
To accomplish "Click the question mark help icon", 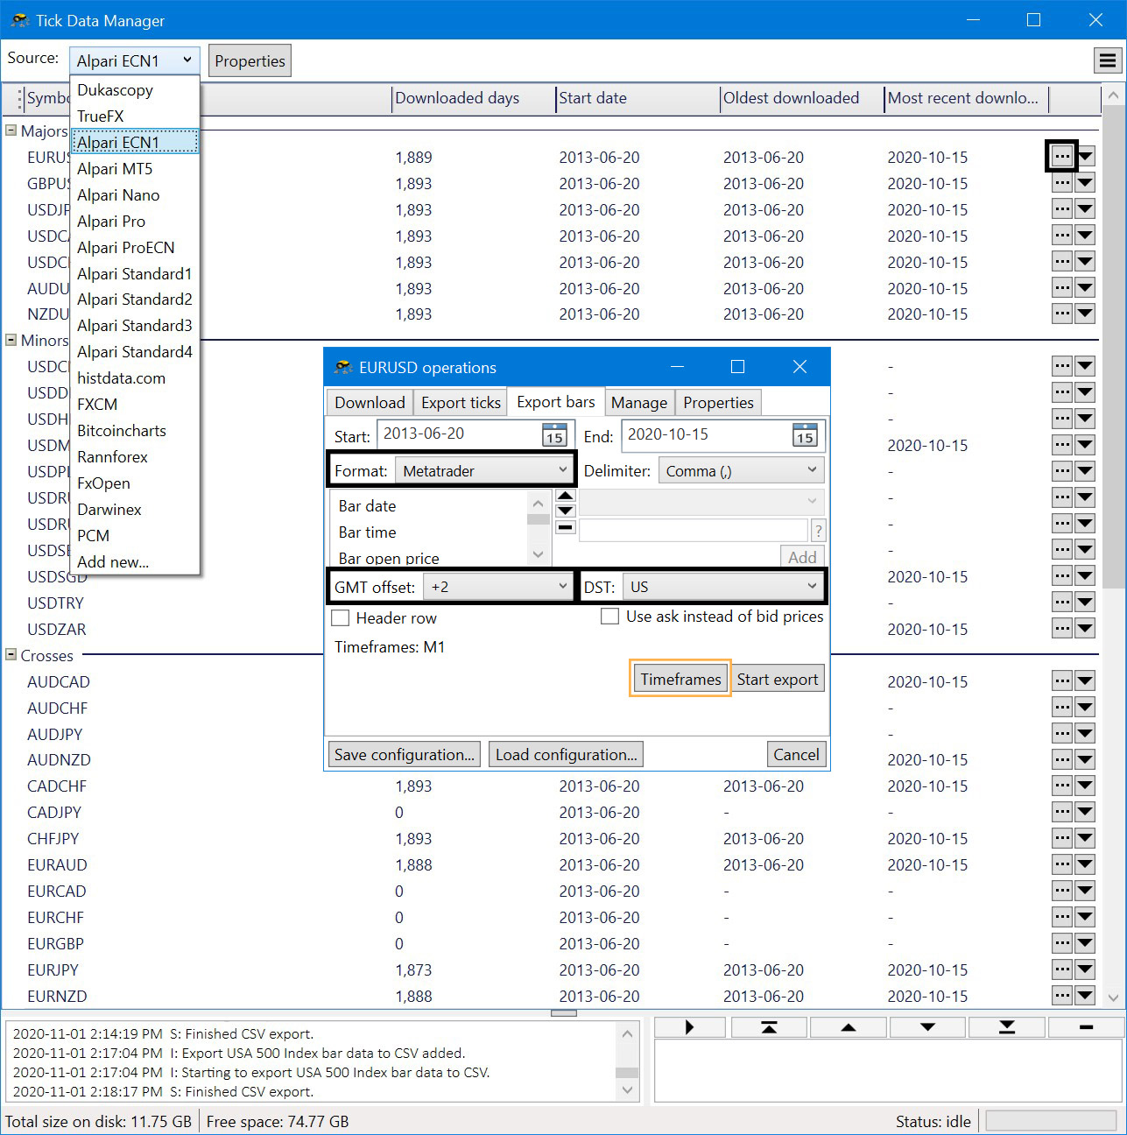I will coord(819,531).
